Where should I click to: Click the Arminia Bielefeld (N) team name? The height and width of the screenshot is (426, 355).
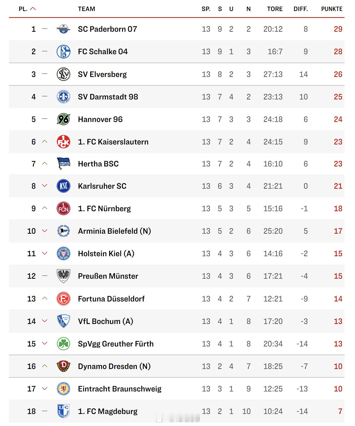click(114, 231)
